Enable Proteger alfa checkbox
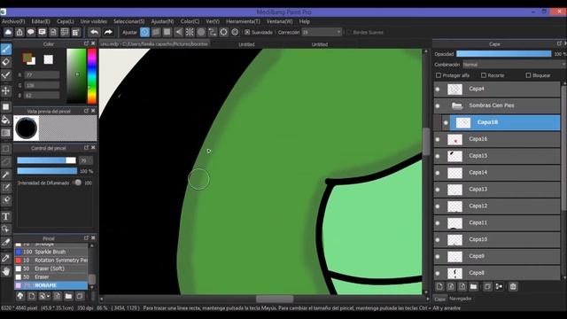This screenshot has width=567, height=319. [x=439, y=75]
